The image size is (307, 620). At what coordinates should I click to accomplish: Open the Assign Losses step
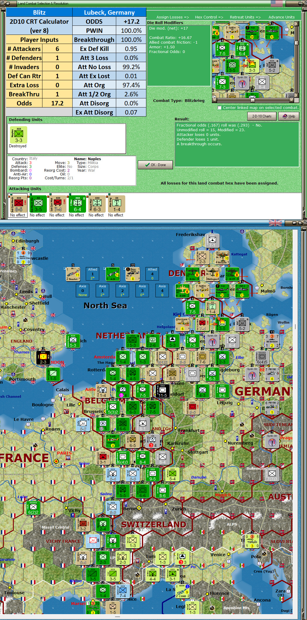coord(172,17)
